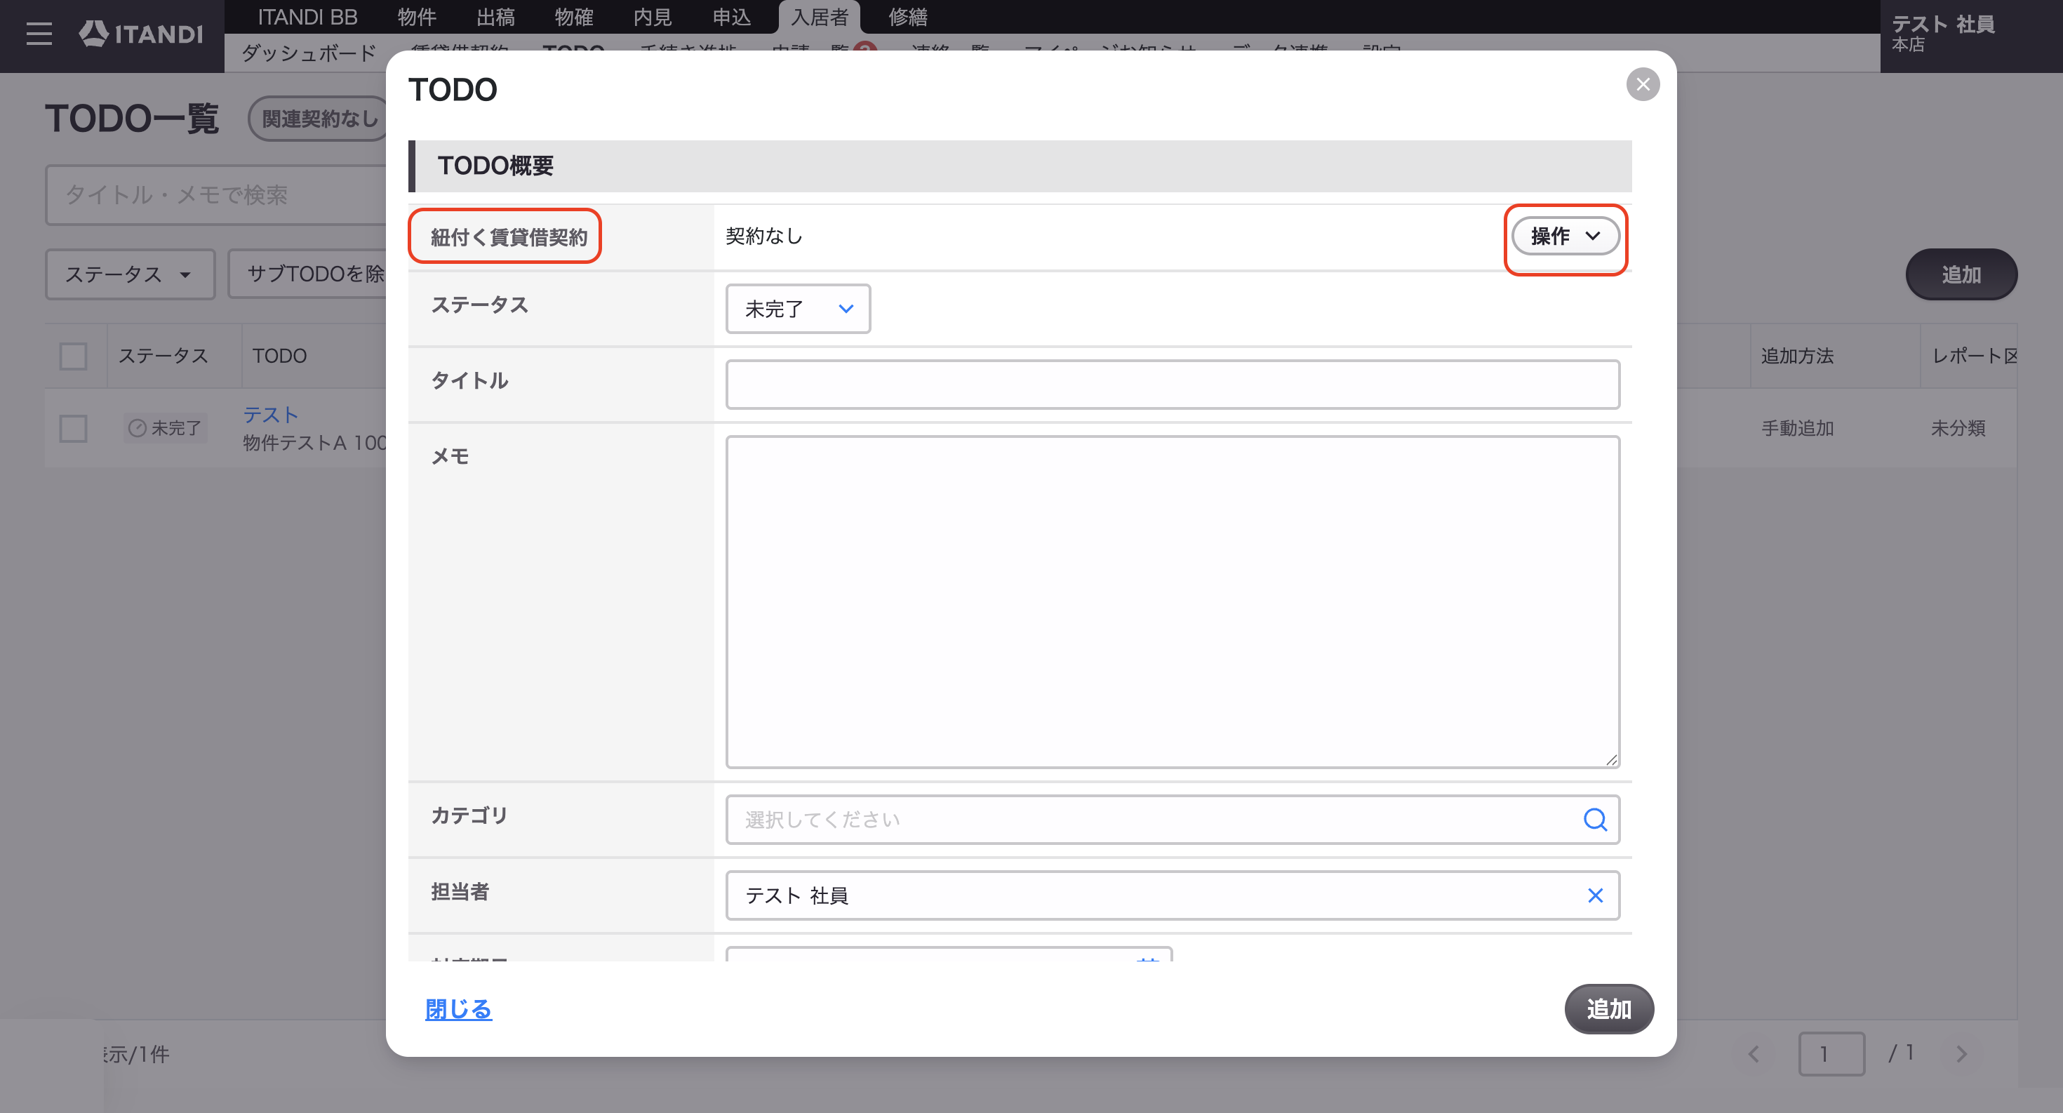The width and height of the screenshot is (2063, 1113).
Task: Click the タイトル・メモで検索 search box
Action: point(216,195)
